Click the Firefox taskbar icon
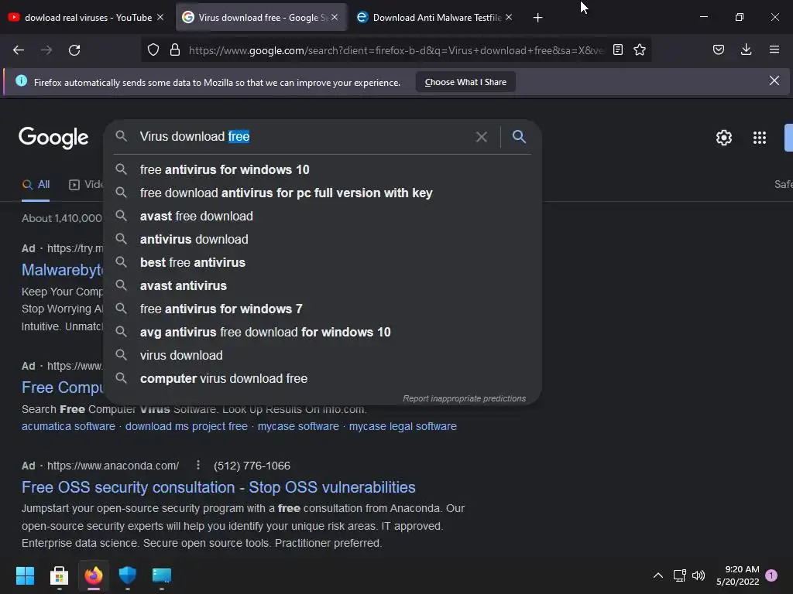793x594 pixels. [94, 575]
